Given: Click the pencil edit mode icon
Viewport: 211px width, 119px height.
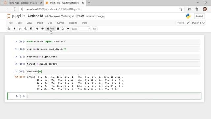Looking at the screenshot, I should 188,23.
